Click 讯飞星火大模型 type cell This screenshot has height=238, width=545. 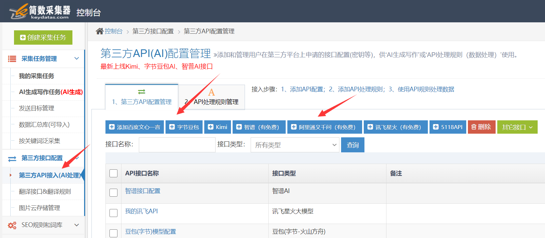click(293, 211)
